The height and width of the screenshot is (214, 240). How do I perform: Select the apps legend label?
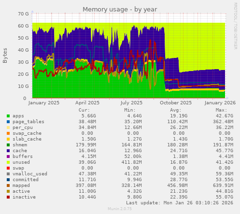tap(18, 116)
